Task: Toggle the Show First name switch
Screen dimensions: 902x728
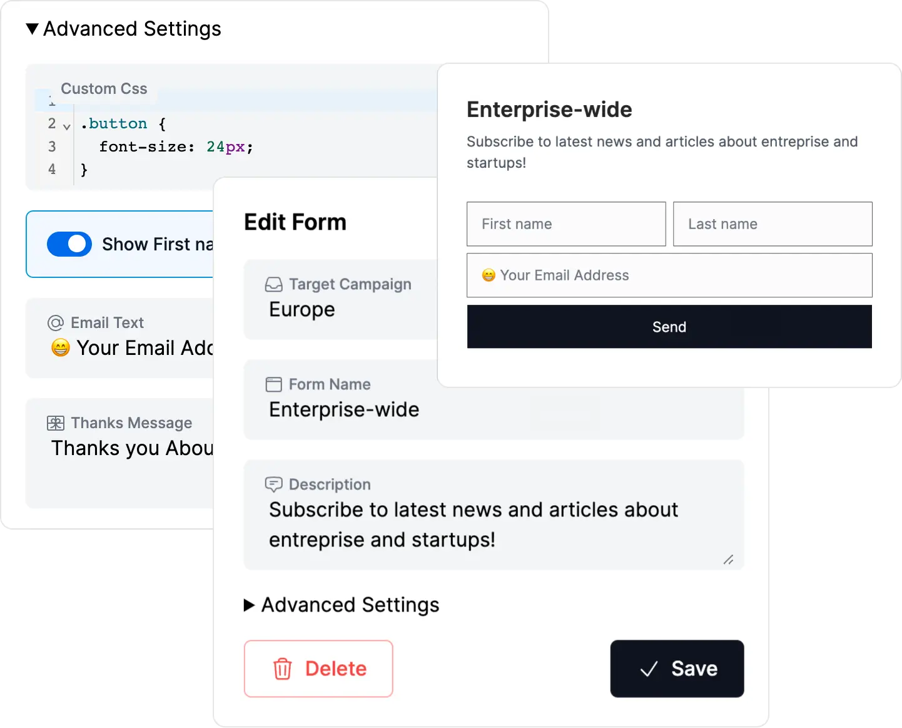Action: pyautogui.click(x=69, y=244)
